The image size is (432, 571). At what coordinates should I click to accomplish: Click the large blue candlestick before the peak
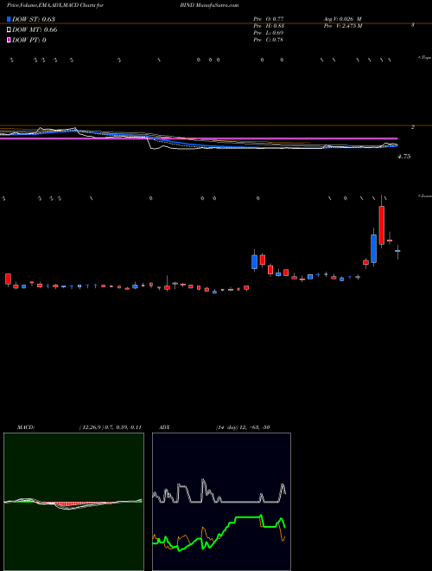pos(373,248)
